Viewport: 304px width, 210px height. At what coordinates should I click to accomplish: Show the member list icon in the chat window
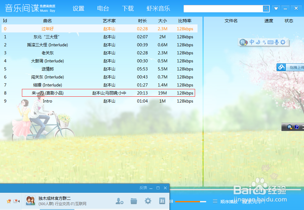tap(162, 201)
